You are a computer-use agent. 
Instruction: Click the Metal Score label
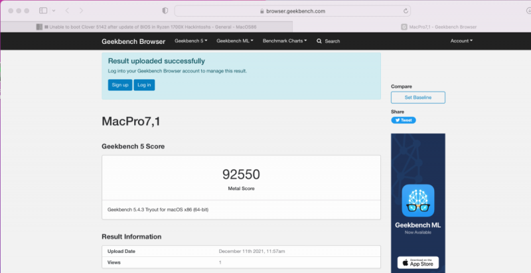pos(241,189)
